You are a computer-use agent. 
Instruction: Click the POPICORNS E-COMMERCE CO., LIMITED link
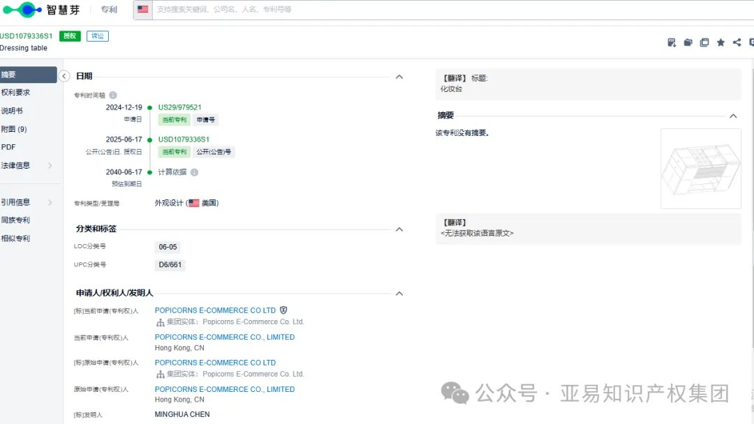coord(224,337)
